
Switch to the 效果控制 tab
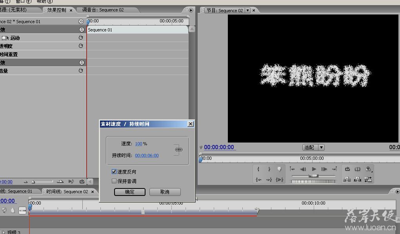[x=56, y=10]
